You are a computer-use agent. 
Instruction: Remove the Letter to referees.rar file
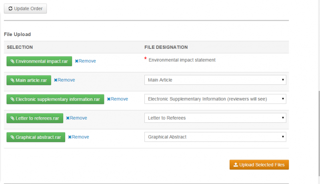pyautogui.click(x=76, y=118)
